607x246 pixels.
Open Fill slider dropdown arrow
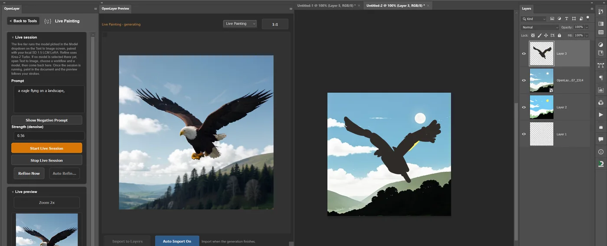(x=587, y=35)
